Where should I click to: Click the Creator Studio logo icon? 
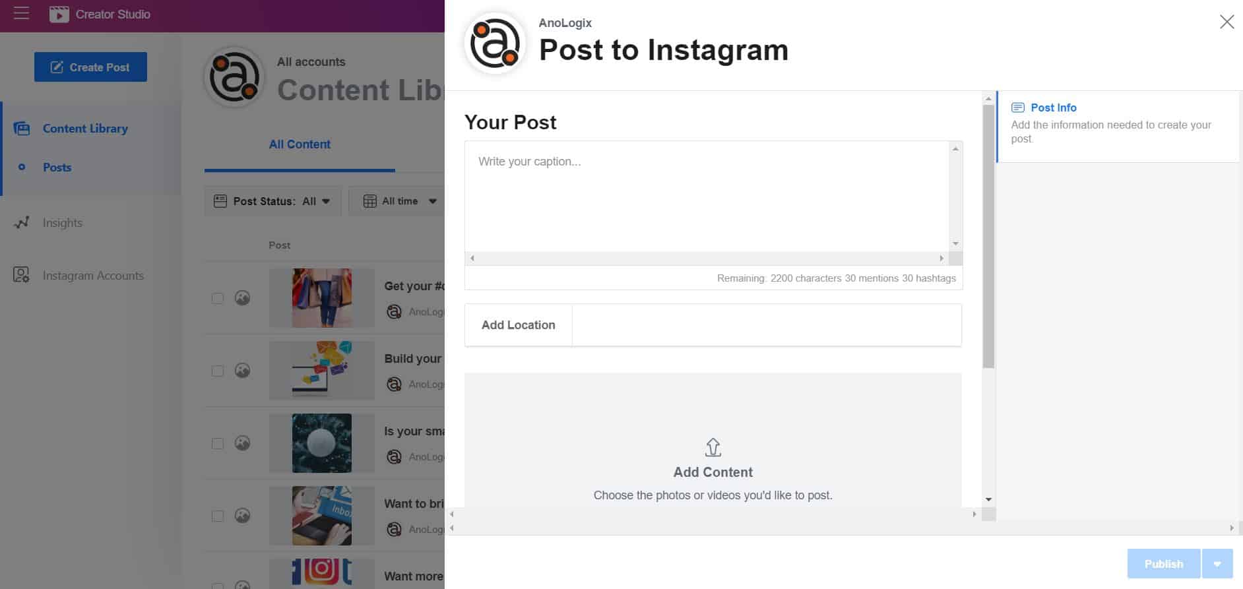click(59, 14)
